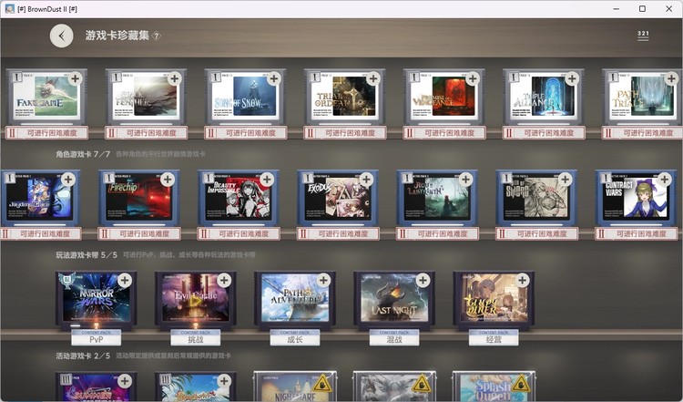Click plus icon on Exodus card
This screenshot has width=683, height=402.
(366, 180)
